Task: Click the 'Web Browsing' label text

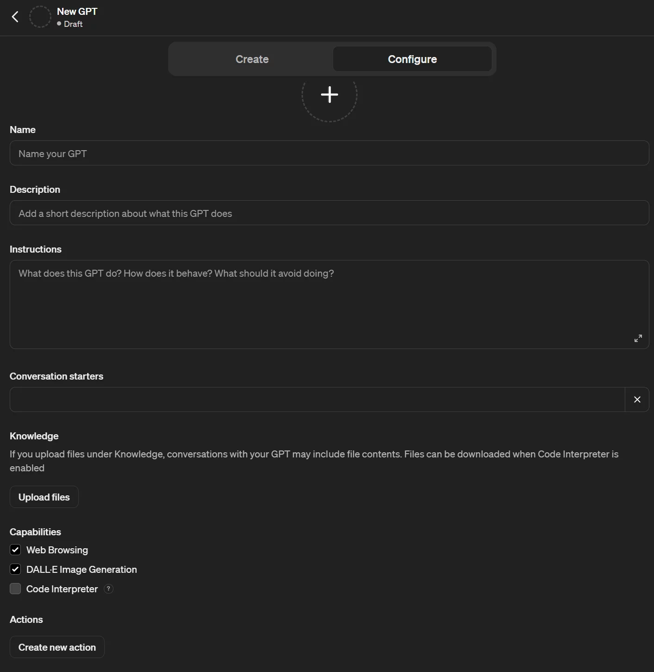Action: [x=57, y=550]
